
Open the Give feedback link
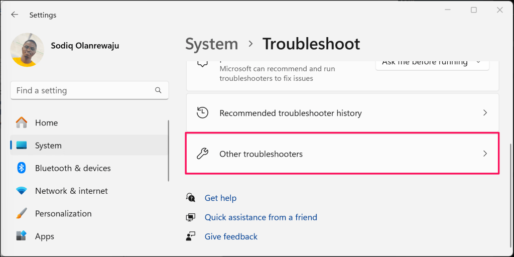tap(231, 236)
